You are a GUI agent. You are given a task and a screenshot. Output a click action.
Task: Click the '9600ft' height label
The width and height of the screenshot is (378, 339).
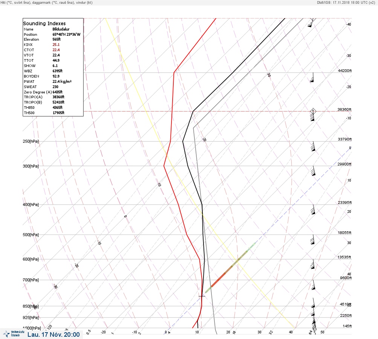pyautogui.click(x=346, y=278)
